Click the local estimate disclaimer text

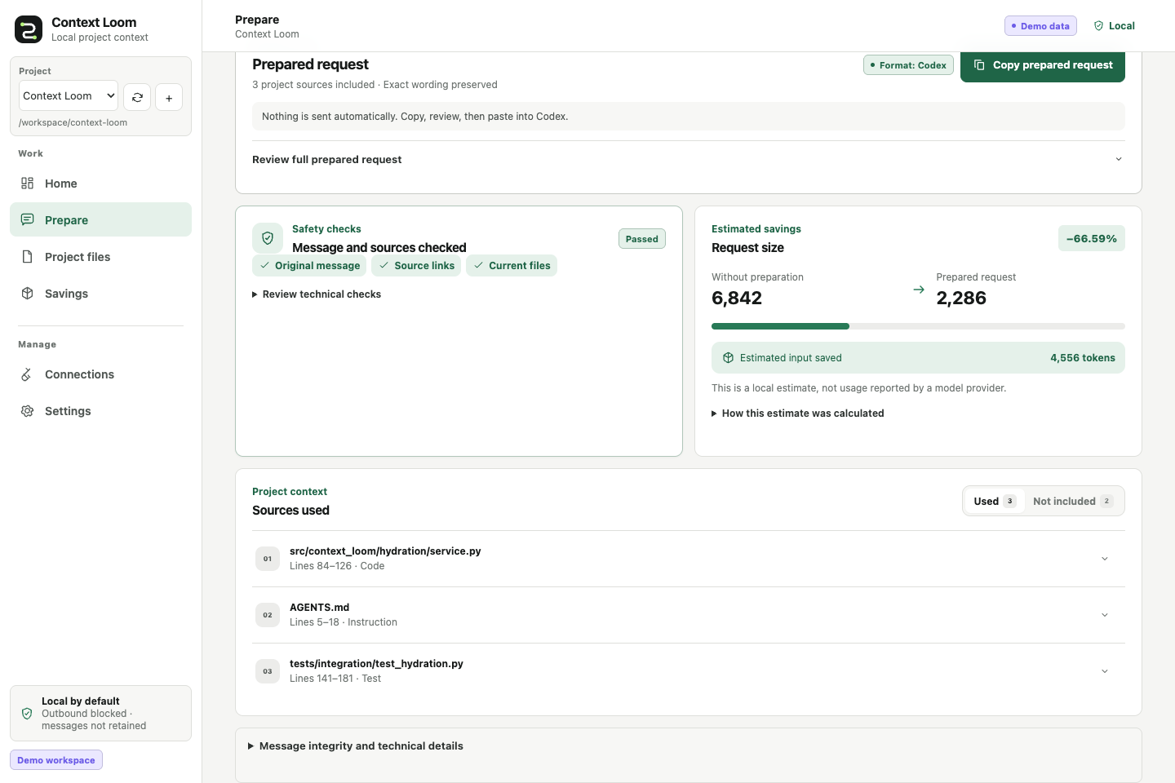pos(858,388)
